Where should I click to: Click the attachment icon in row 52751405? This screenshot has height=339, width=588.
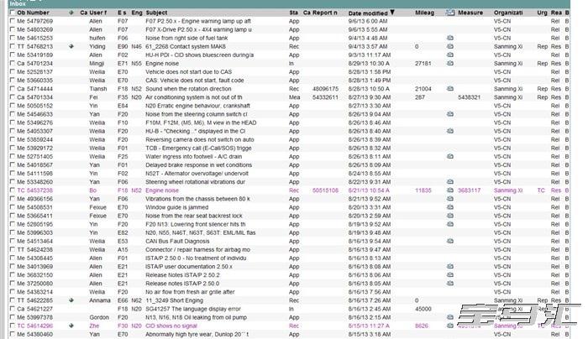tap(450, 156)
